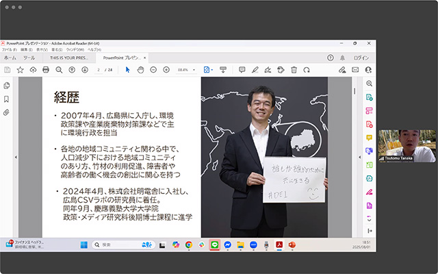Open the green tool icon in right pane

point(369,164)
